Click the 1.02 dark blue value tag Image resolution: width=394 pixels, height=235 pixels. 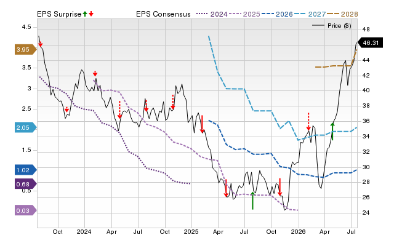click(26, 170)
